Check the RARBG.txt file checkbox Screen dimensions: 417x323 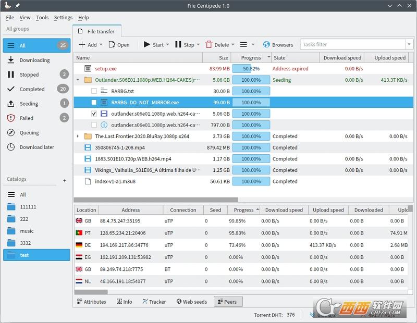94,91
